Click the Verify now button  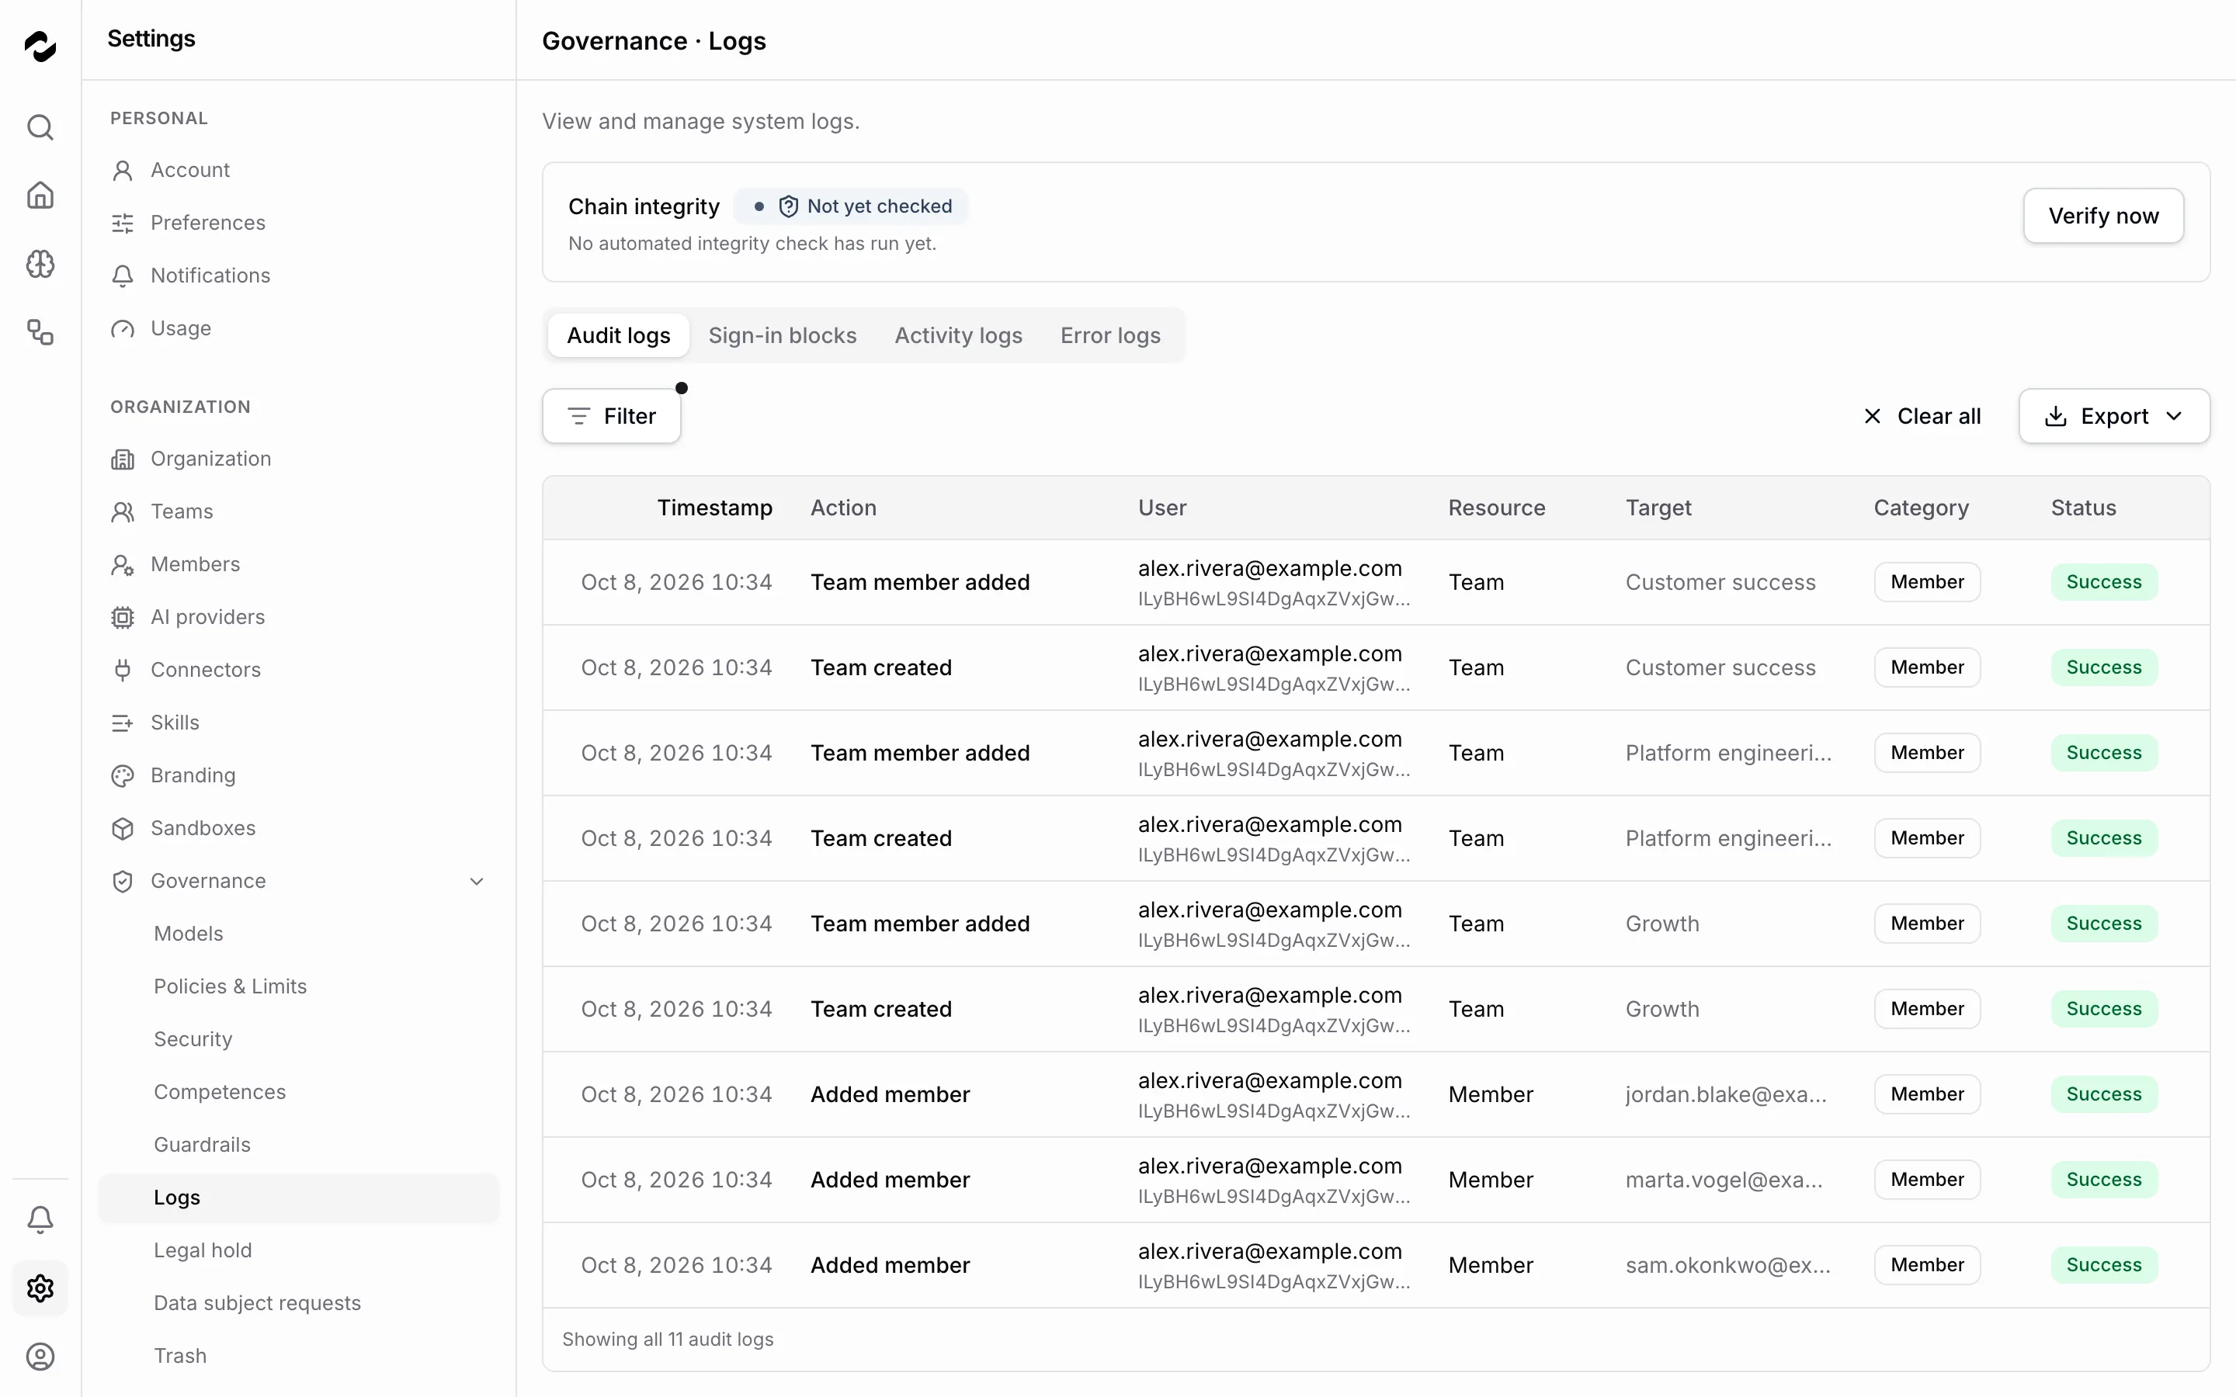coord(2103,215)
